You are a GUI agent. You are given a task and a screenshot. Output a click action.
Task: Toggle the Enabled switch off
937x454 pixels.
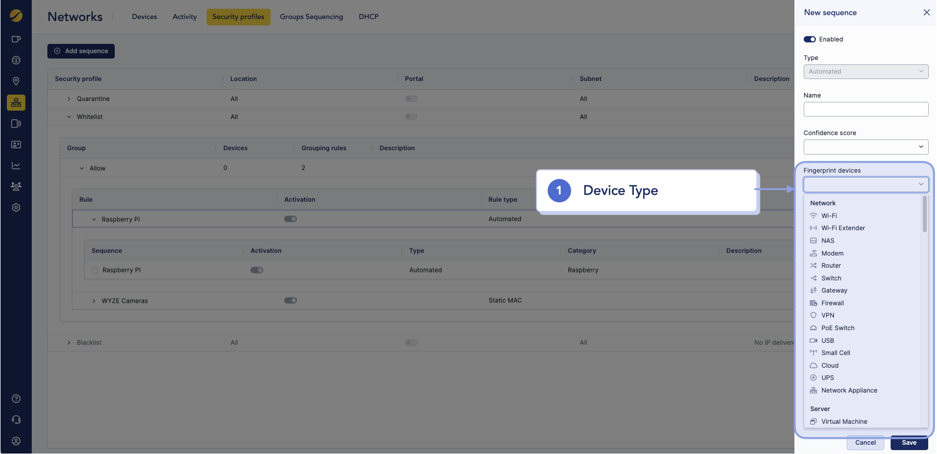[x=810, y=39]
